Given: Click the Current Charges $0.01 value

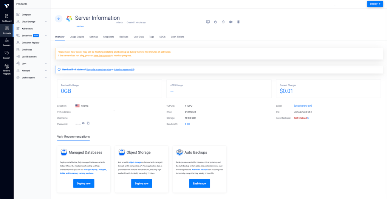Looking at the screenshot, I should point(286,91).
